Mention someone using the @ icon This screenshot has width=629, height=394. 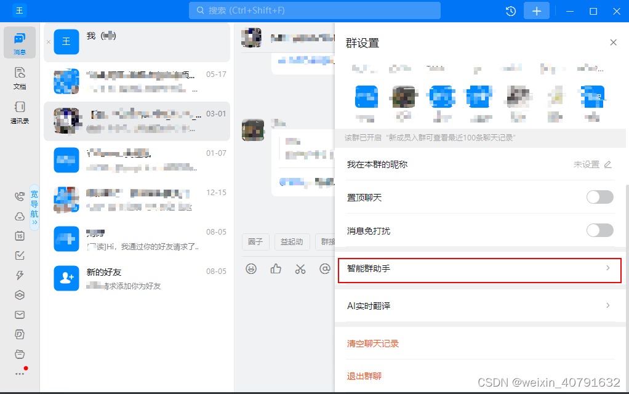point(325,269)
